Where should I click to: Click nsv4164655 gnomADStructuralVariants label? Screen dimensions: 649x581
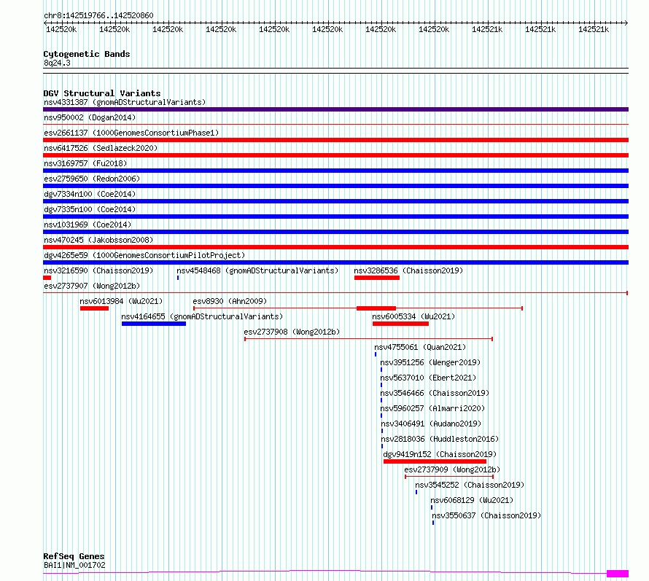click(x=202, y=316)
